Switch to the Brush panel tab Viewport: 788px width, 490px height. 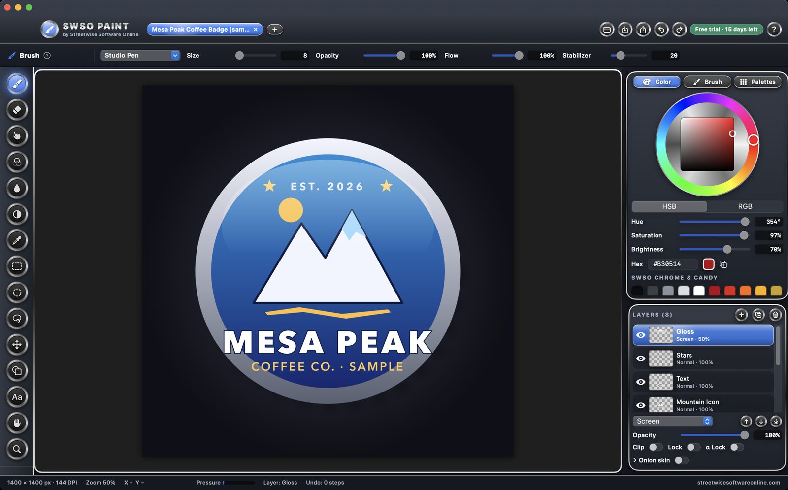[x=707, y=82]
